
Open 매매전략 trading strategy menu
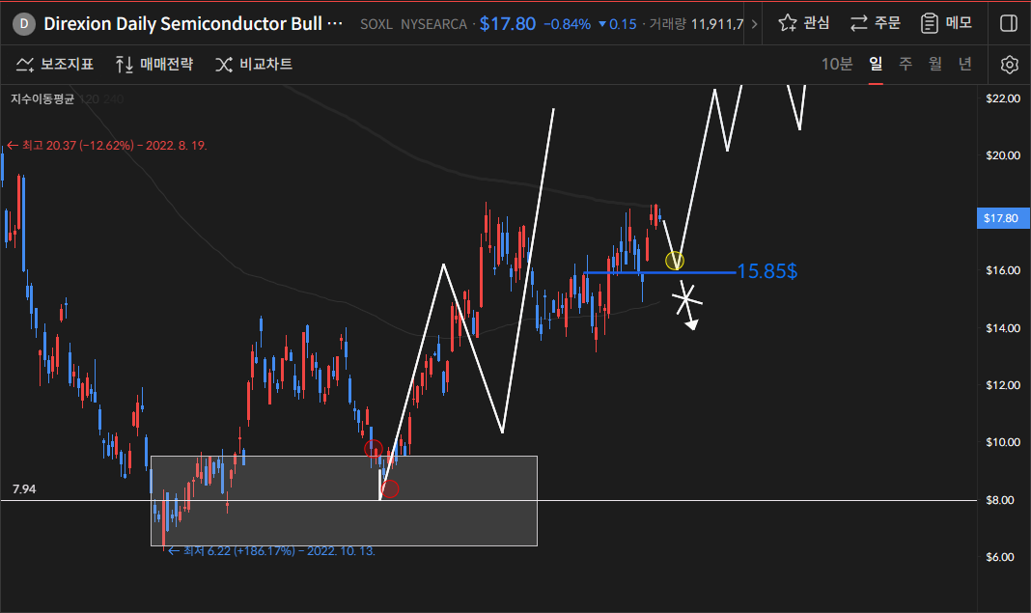153,64
